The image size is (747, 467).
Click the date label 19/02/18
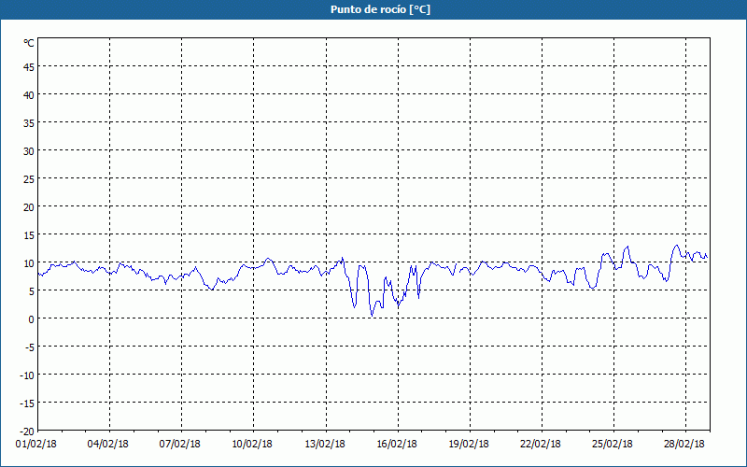(470, 445)
